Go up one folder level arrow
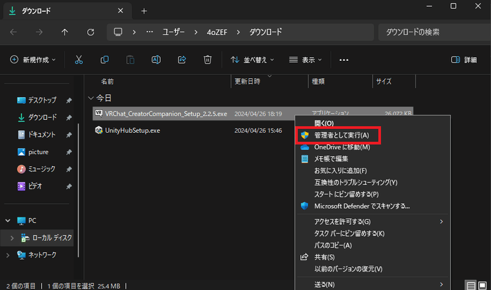The height and width of the screenshot is (290, 491). click(x=64, y=32)
